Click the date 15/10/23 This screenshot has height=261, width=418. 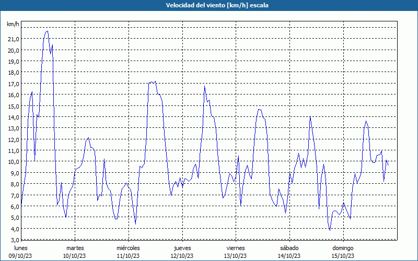click(x=343, y=256)
